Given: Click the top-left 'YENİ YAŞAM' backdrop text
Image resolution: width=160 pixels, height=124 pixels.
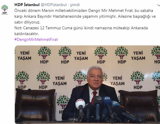Looking at the screenshot, I should (x=24, y=56).
